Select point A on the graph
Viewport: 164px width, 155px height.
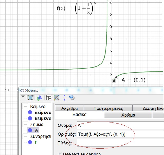point(114,81)
